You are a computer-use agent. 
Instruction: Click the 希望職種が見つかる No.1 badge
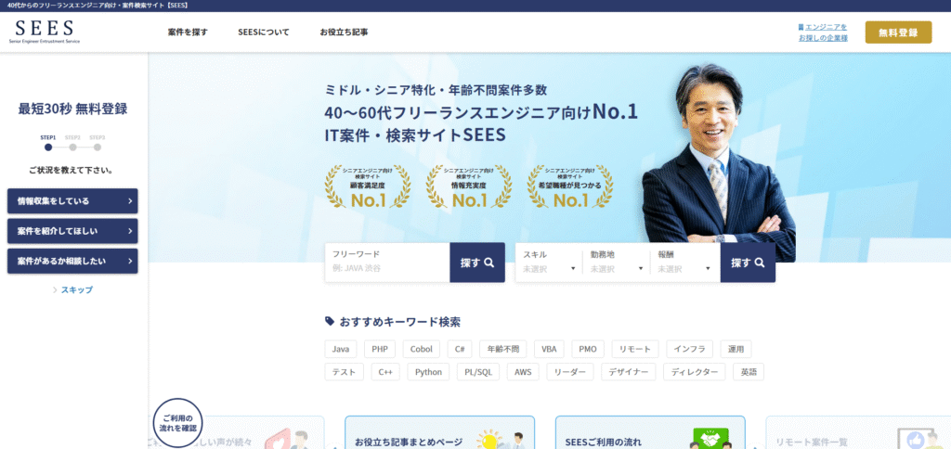(571, 186)
